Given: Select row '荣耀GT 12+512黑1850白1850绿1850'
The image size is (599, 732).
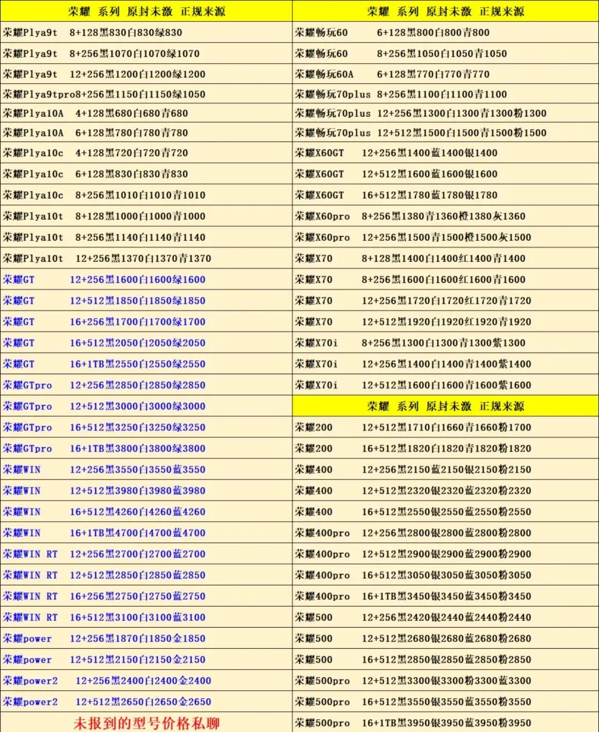Looking at the screenshot, I should point(146,301).
